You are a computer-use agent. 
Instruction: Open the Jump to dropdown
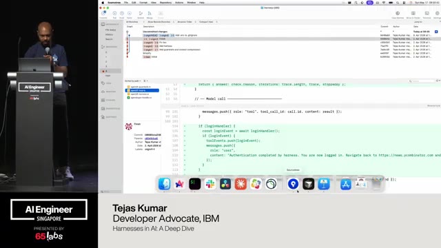(418, 22)
